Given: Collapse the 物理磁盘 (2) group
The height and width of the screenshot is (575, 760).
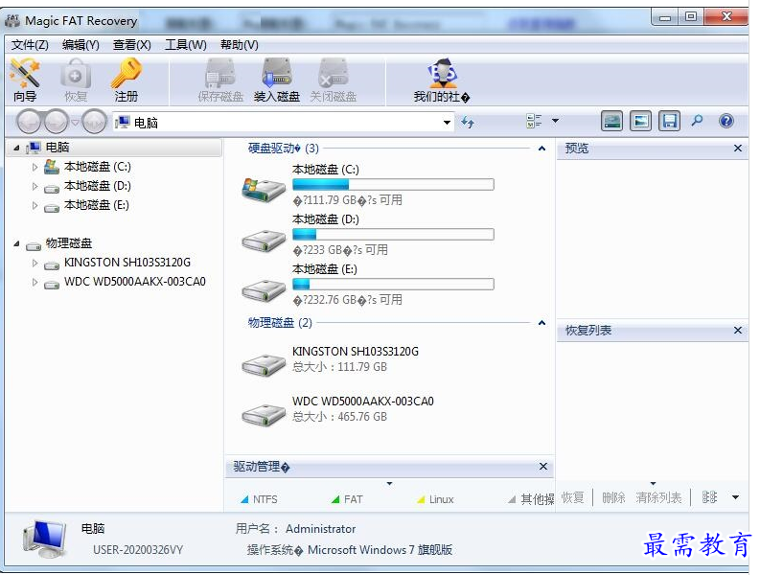Looking at the screenshot, I should point(541,323).
